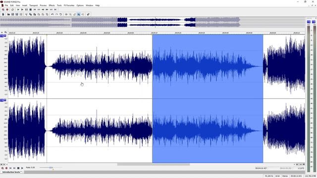Click Go to Start in bottom transport bar
The width and height of the screenshot is (317, 178).
[10, 168]
